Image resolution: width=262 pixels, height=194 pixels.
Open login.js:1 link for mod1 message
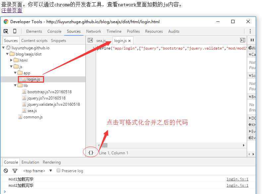[237, 179]
